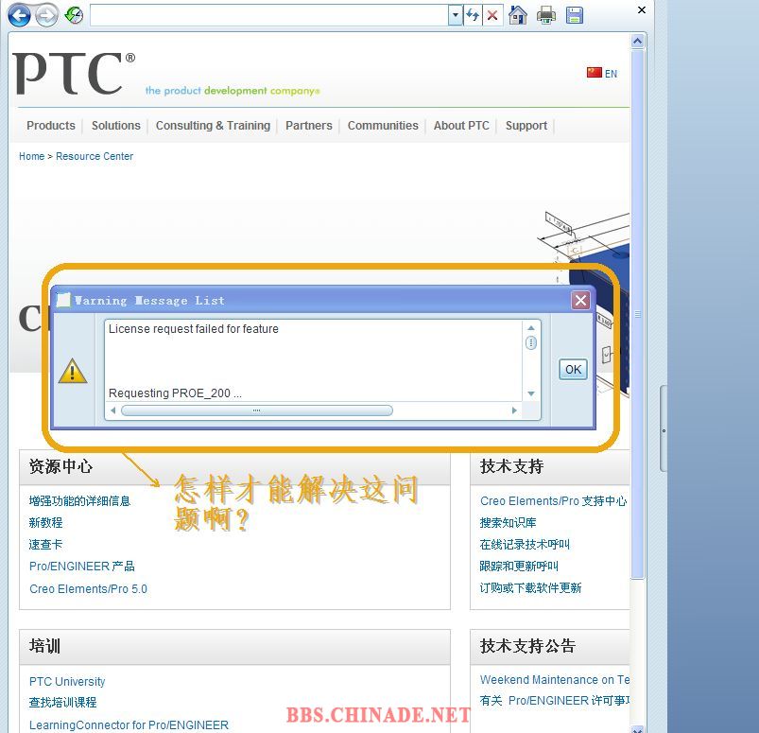Click 'License request failed for feature' text
The image size is (759, 733).
(194, 329)
